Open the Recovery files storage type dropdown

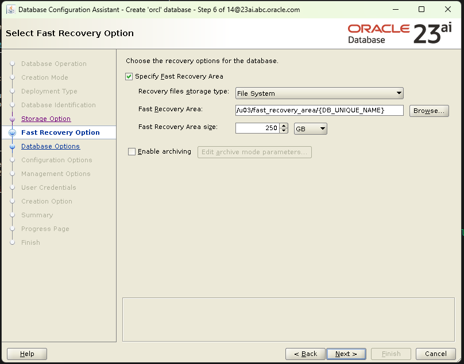click(x=319, y=93)
